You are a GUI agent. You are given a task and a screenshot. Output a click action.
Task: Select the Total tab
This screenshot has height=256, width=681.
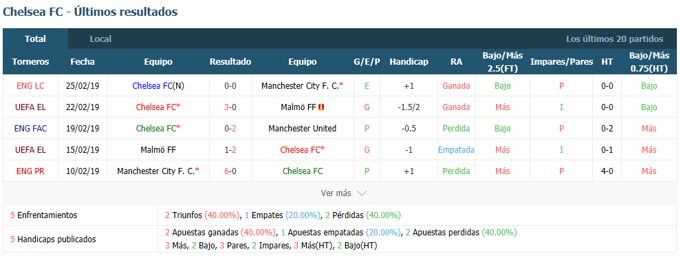tap(35, 39)
